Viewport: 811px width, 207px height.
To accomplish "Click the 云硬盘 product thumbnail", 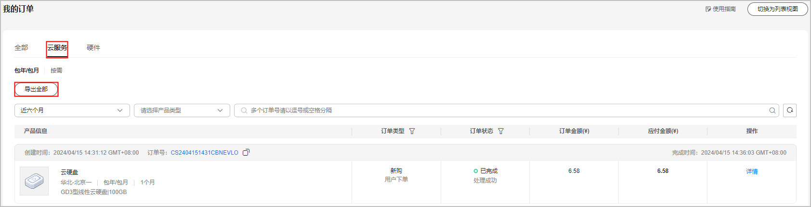I will (x=34, y=181).
